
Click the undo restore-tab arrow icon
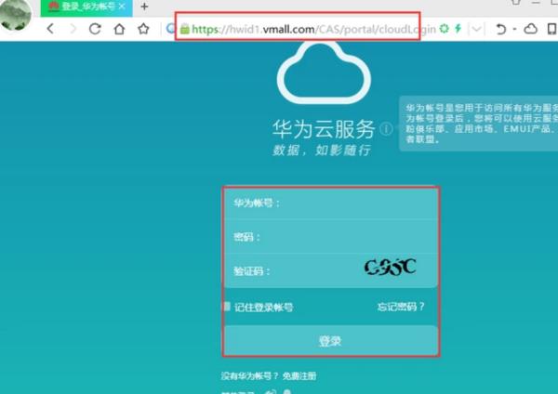[500, 29]
